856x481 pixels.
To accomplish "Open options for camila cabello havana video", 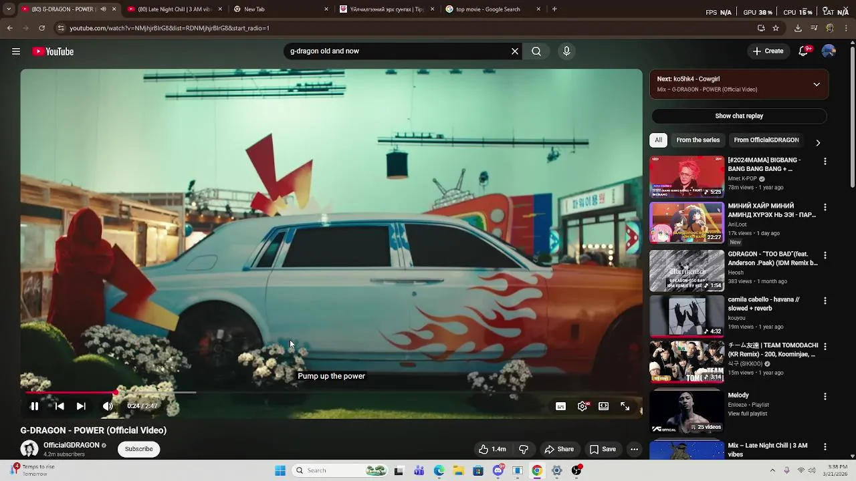I will [x=825, y=301].
